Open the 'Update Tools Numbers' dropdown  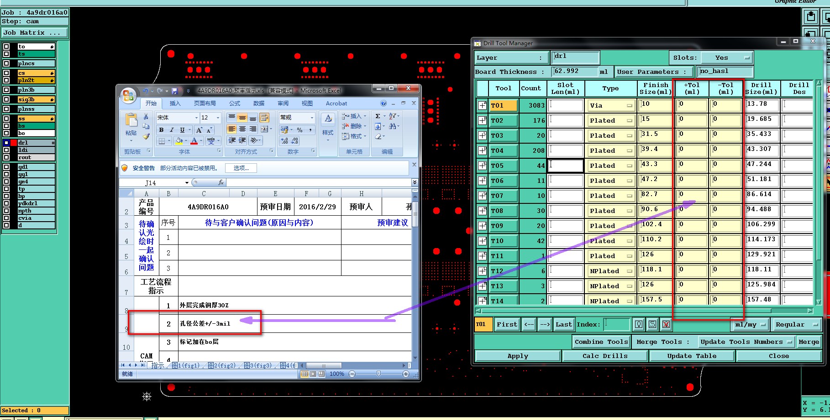tap(746, 342)
